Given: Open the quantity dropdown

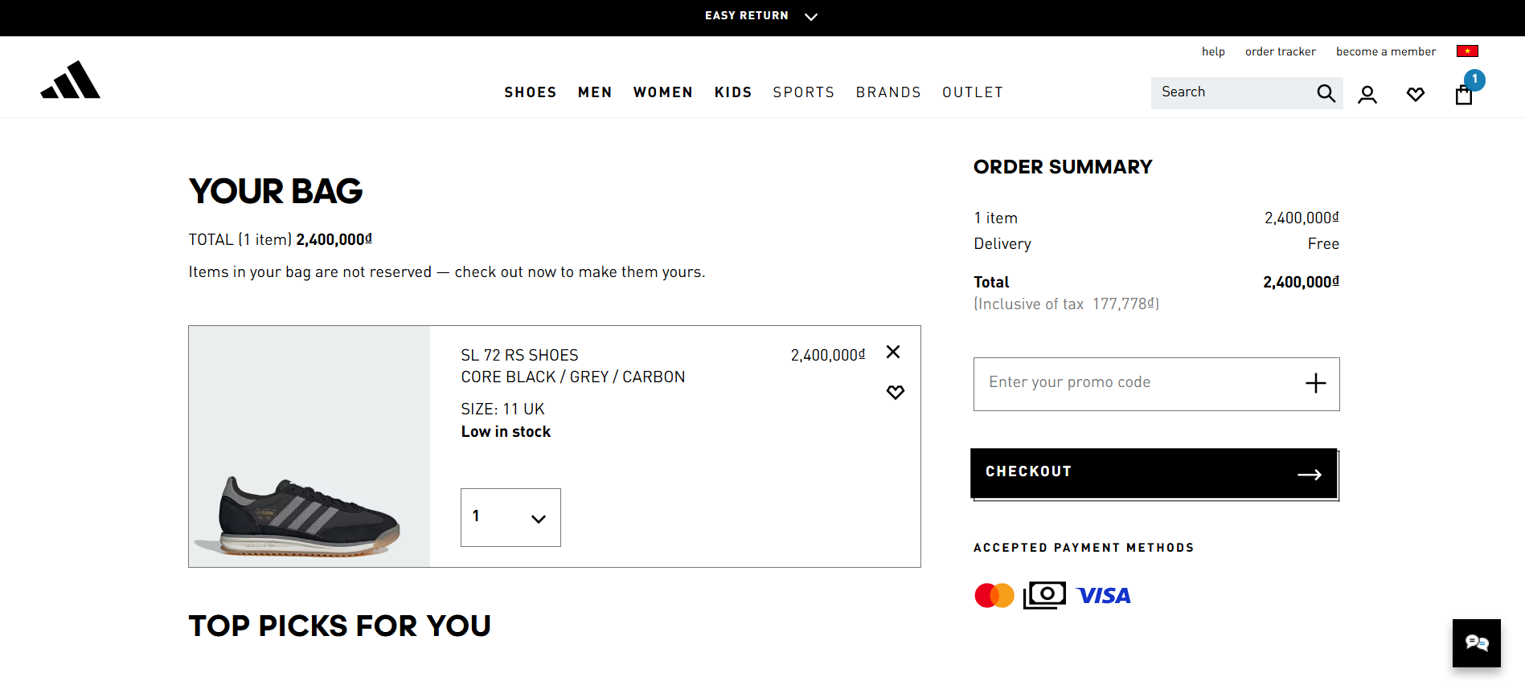Looking at the screenshot, I should [x=510, y=517].
